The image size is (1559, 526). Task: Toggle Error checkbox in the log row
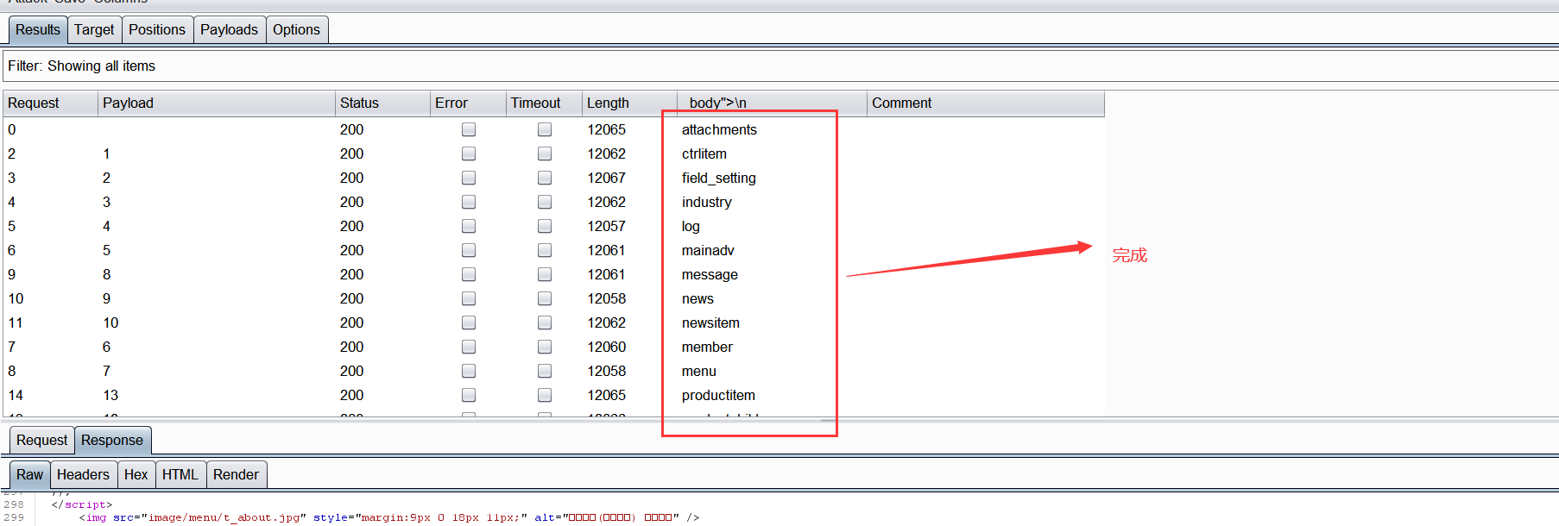tap(469, 226)
